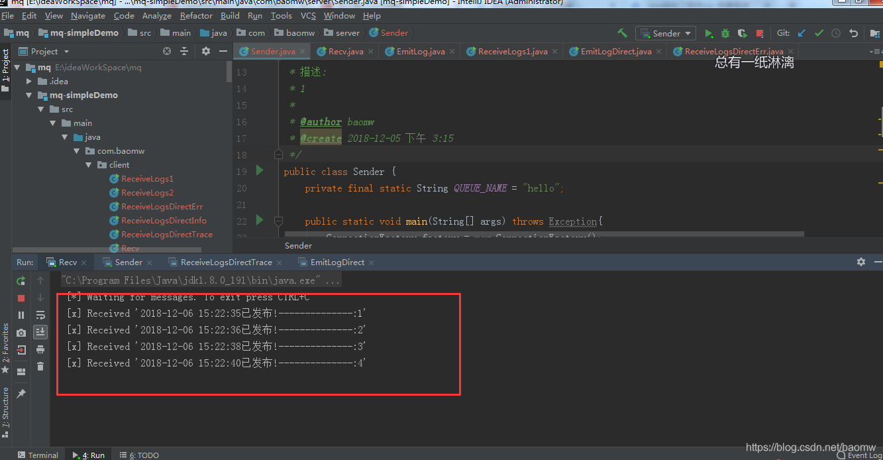This screenshot has width=883, height=460.
Task: Show Git history clock icon
Action: point(836,33)
